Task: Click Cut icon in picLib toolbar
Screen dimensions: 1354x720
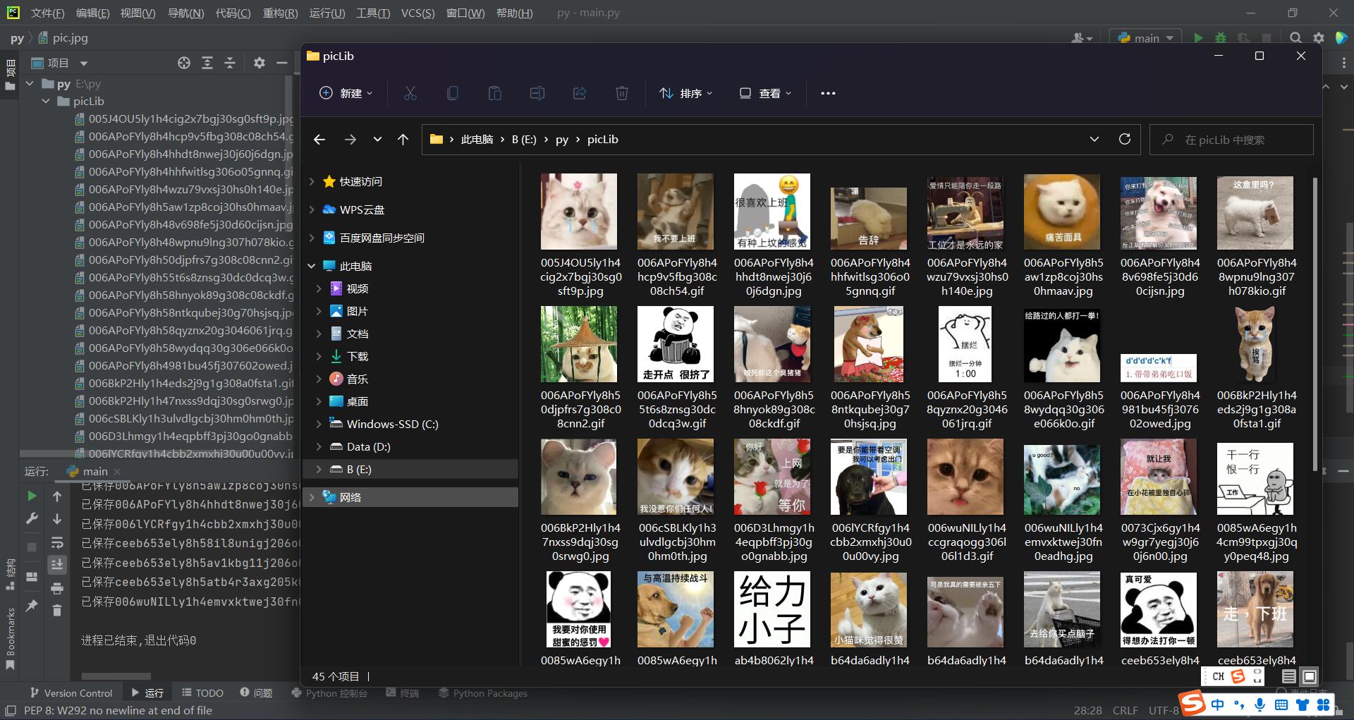Action: (410, 93)
